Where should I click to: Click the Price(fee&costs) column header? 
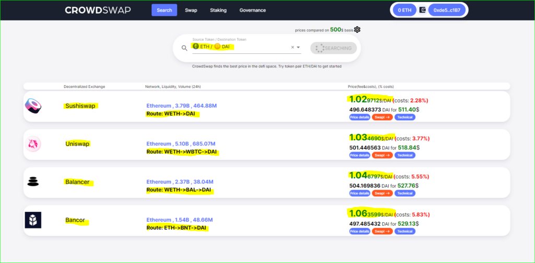371,87
